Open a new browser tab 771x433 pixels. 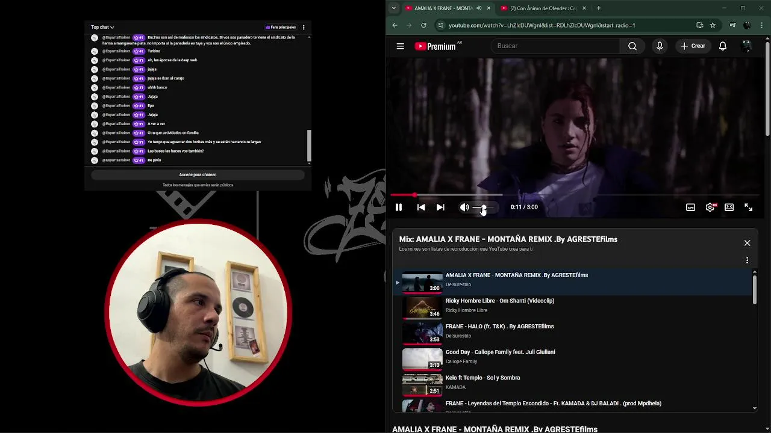pos(598,8)
